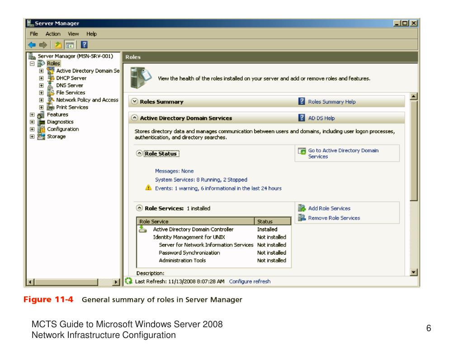Image resolution: width=463 pixels, height=347 pixels.
Task: Collapse the Active Directory Domain Services section
Action: 134,118
